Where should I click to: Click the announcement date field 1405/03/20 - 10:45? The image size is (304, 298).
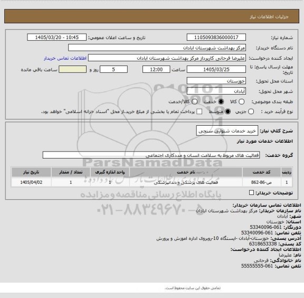(x=57, y=38)
